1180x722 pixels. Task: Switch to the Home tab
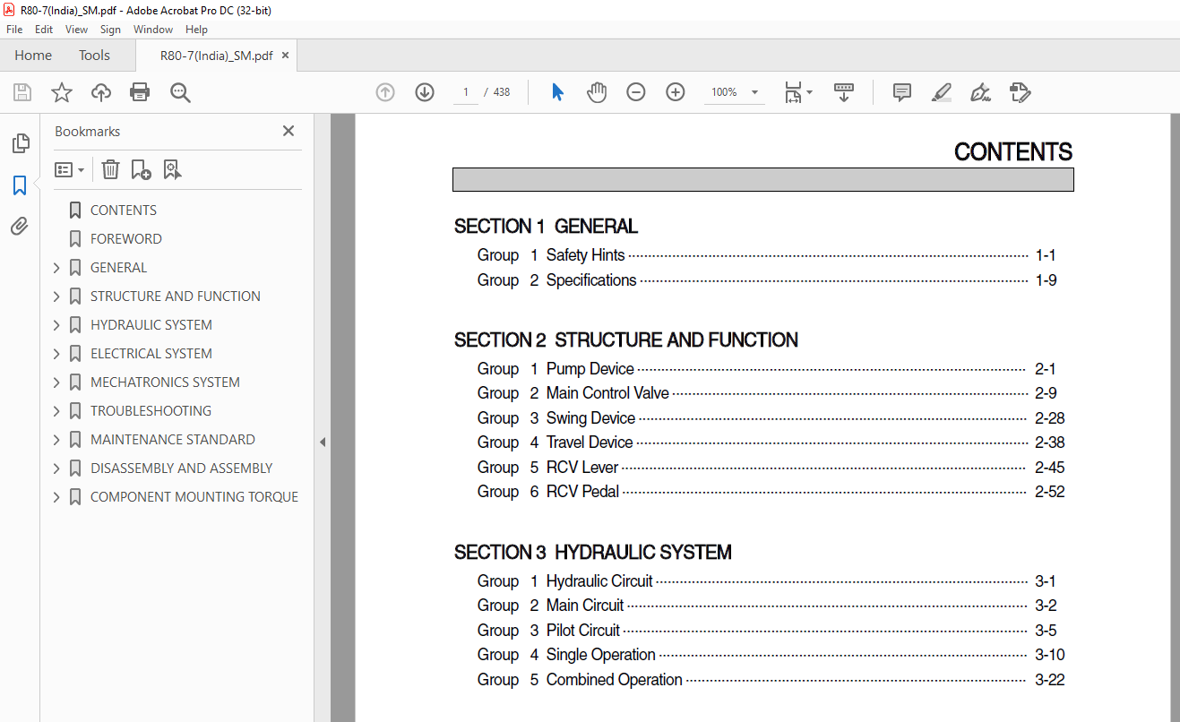coord(33,56)
